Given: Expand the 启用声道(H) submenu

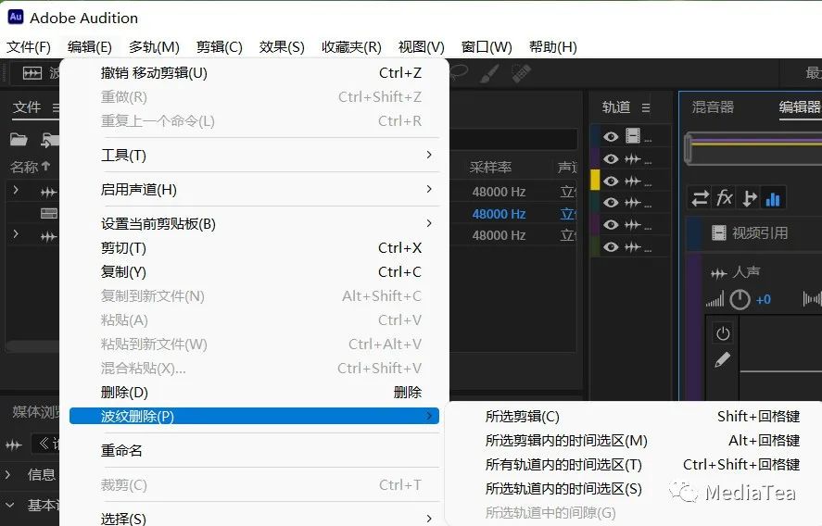Looking at the screenshot, I should [x=254, y=189].
